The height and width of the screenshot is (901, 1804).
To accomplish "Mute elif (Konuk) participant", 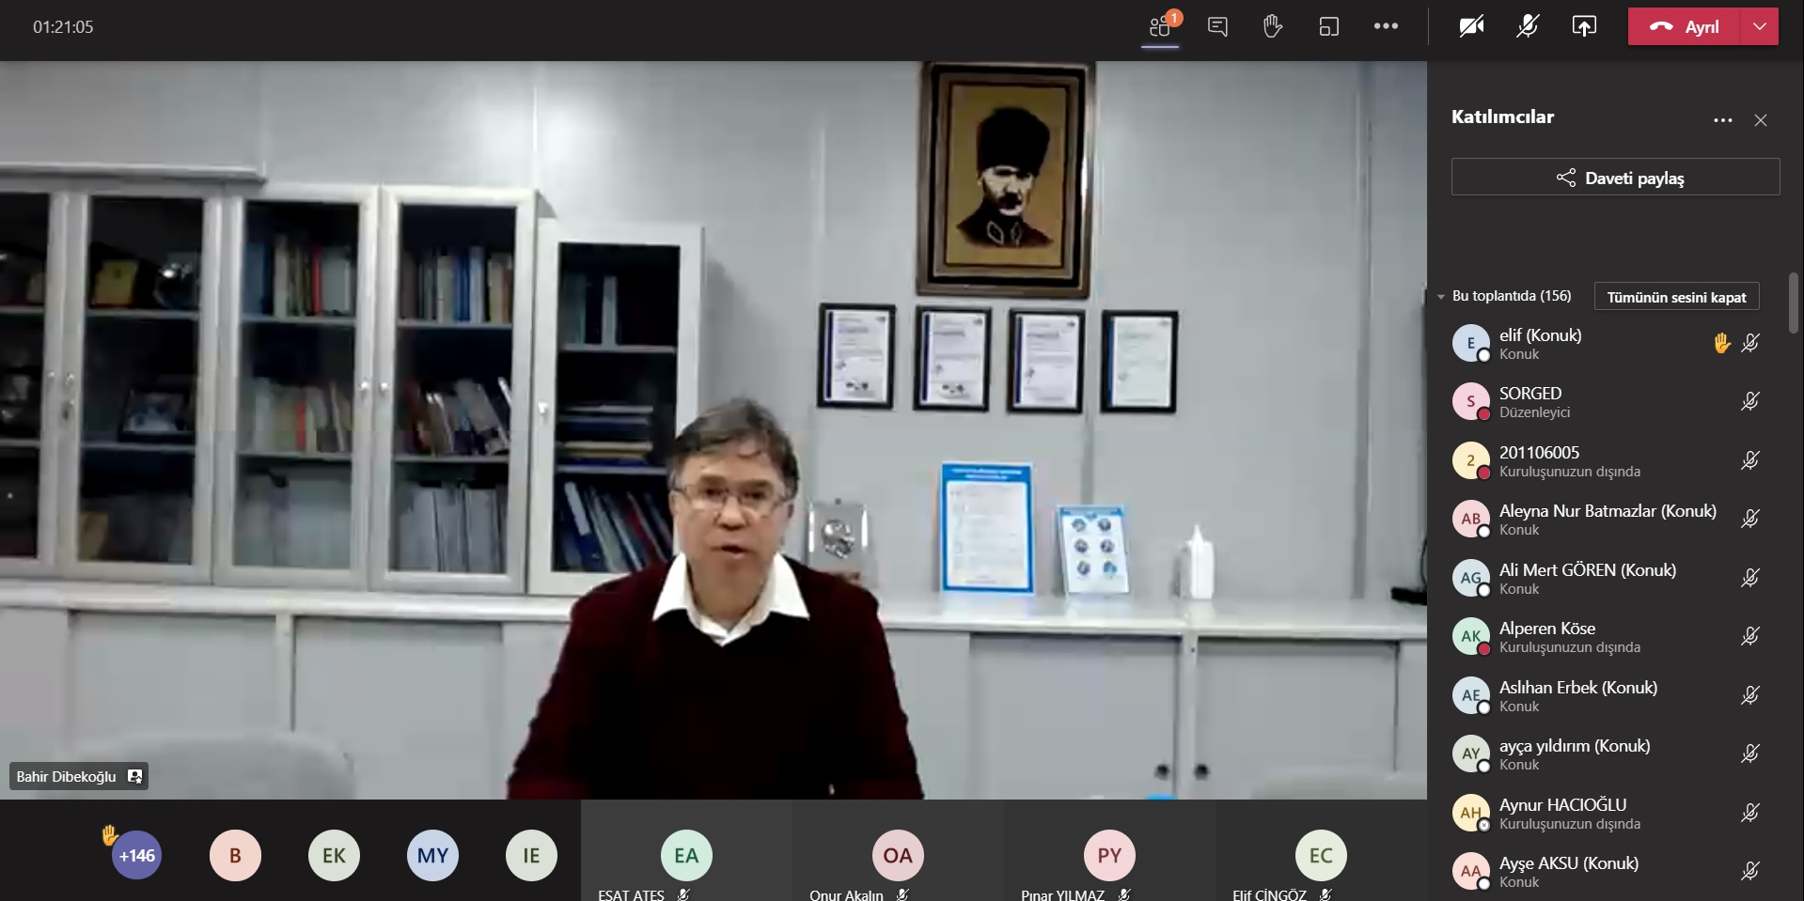I will coord(1751,343).
